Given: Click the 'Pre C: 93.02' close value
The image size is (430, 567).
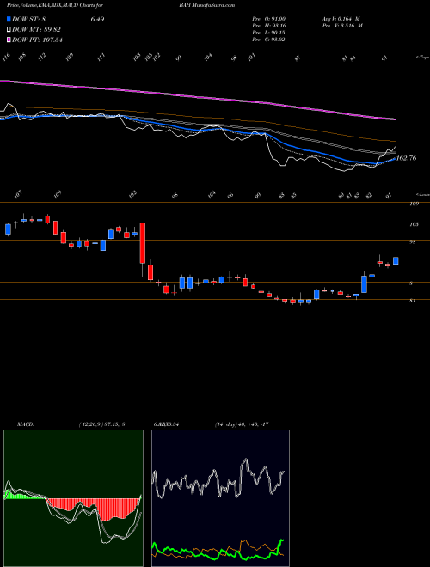Looking at the screenshot, I should [268, 40].
